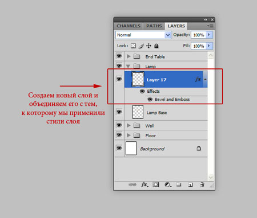
Task: Select the Layer 17 name
Action: pyautogui.click(x=156, y=80)
